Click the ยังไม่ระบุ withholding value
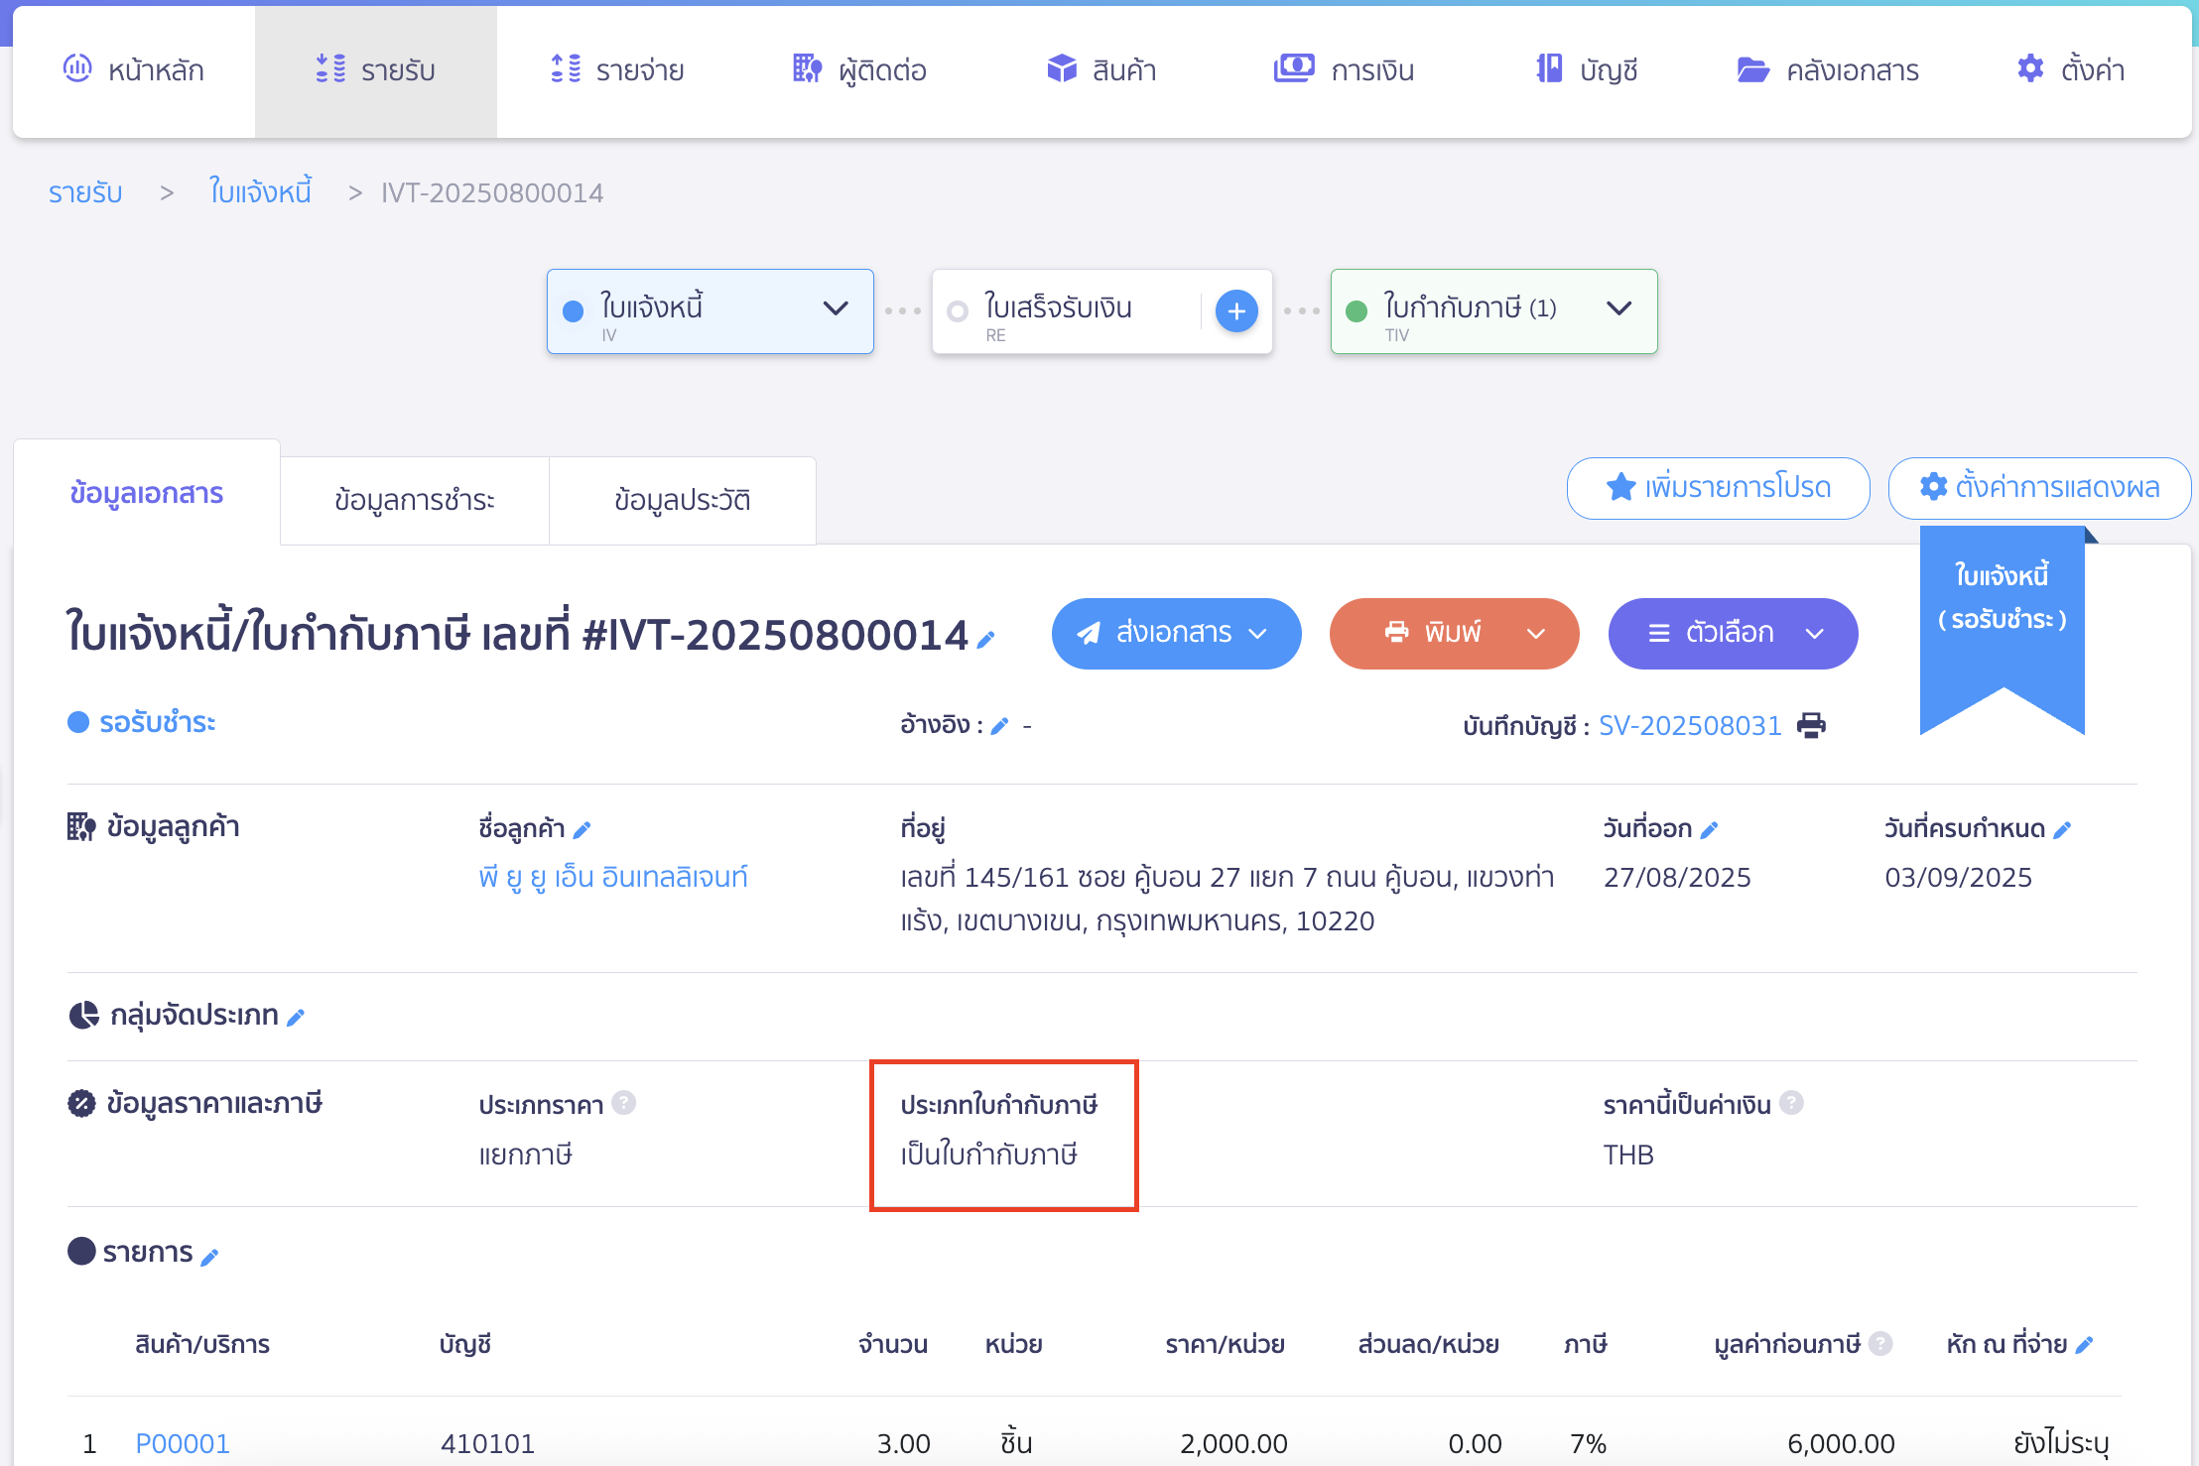2199x1466 pixels. (2061, 1443)
